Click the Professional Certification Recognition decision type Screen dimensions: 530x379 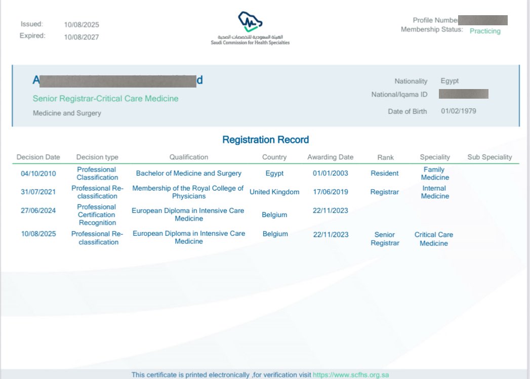click(97, 215)
